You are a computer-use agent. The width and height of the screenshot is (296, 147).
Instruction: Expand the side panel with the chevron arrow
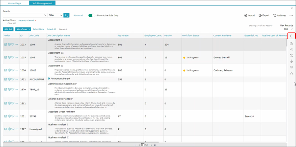coord(291,36)
